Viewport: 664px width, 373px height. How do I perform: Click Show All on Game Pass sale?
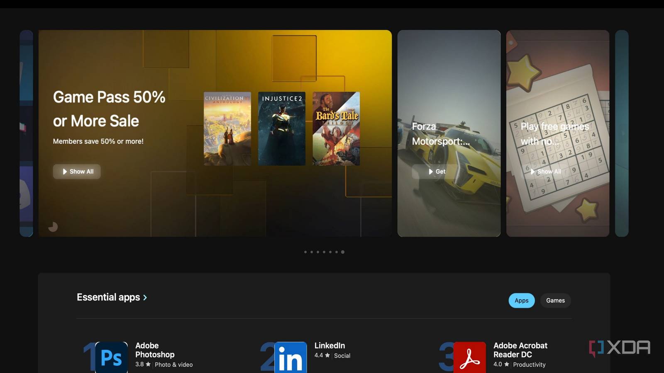77,172
